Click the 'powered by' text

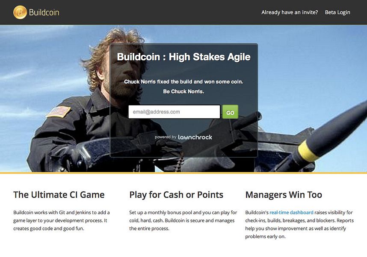pyautogui.click(x=166, y=137)
